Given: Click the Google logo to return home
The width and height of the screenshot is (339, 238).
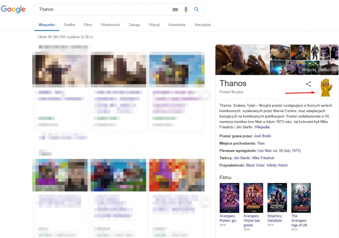Looking at the screenshot, I should (x=13, y=9).
